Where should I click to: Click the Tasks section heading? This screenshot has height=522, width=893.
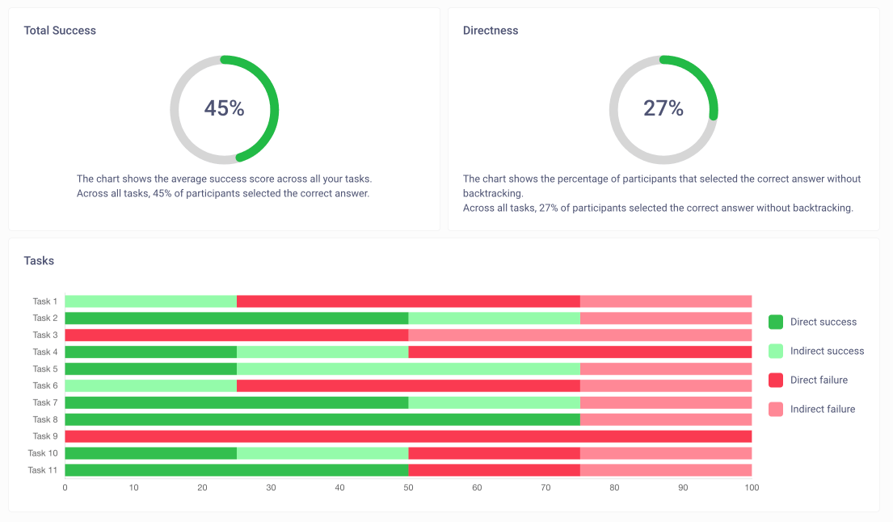click(39, 261)
